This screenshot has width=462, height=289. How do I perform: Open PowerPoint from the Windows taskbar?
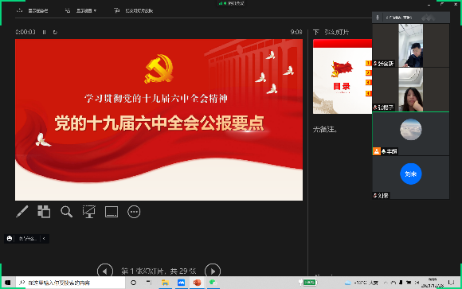pyautogui.click(x=197, y=283)
